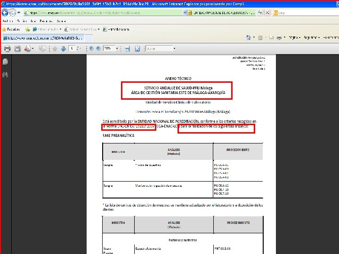Expand the Sitios sugeridos dropdown arrow

point(61,29)
